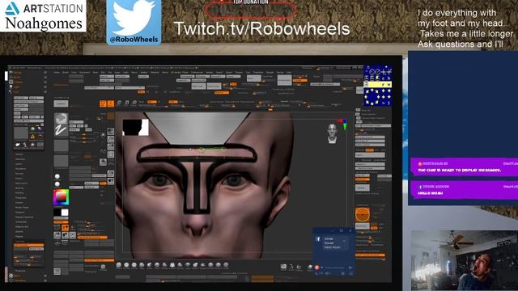Select the orange swirl tool thumbnail
This screenshot has height=291, width=518.
coord(32,137)
